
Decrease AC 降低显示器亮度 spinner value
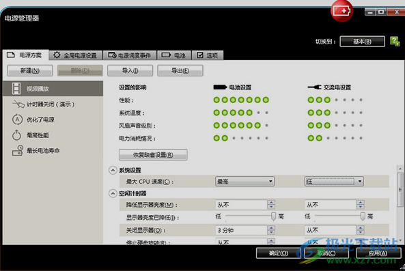pyautogui.click(x=361, y=207)
